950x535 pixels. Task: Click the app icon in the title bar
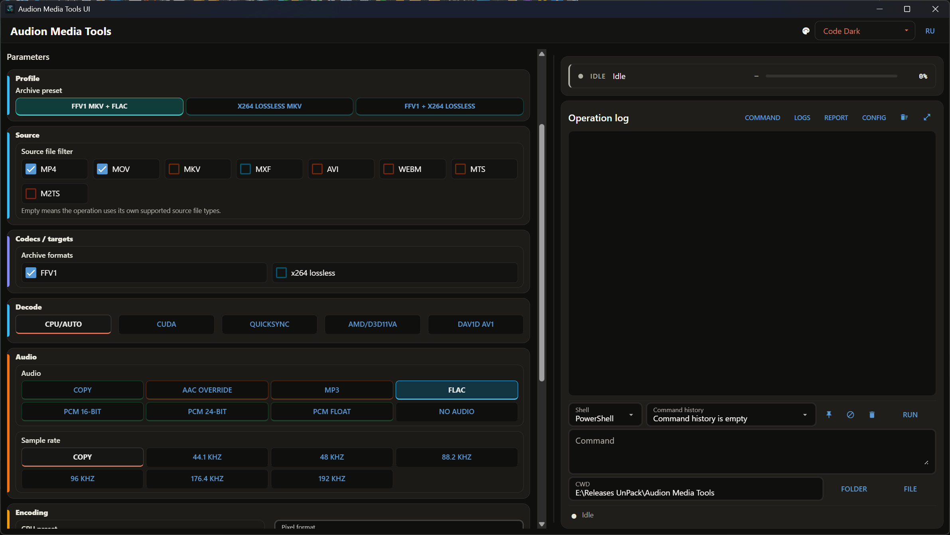click(x=10, y=9)
